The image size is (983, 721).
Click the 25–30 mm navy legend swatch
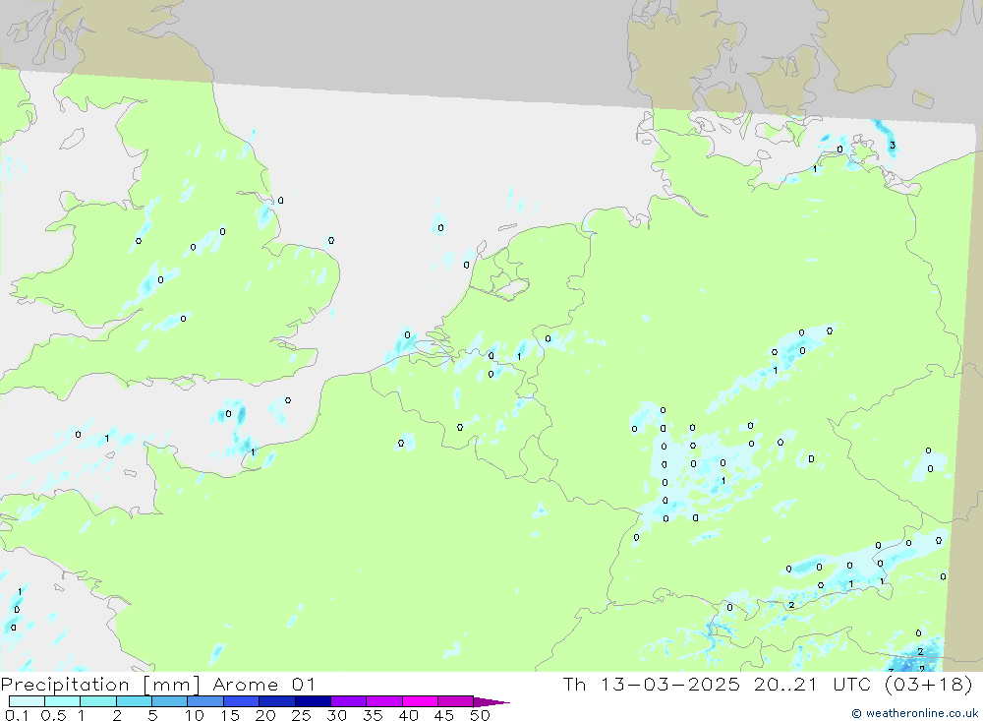click(x=313, y=701)
